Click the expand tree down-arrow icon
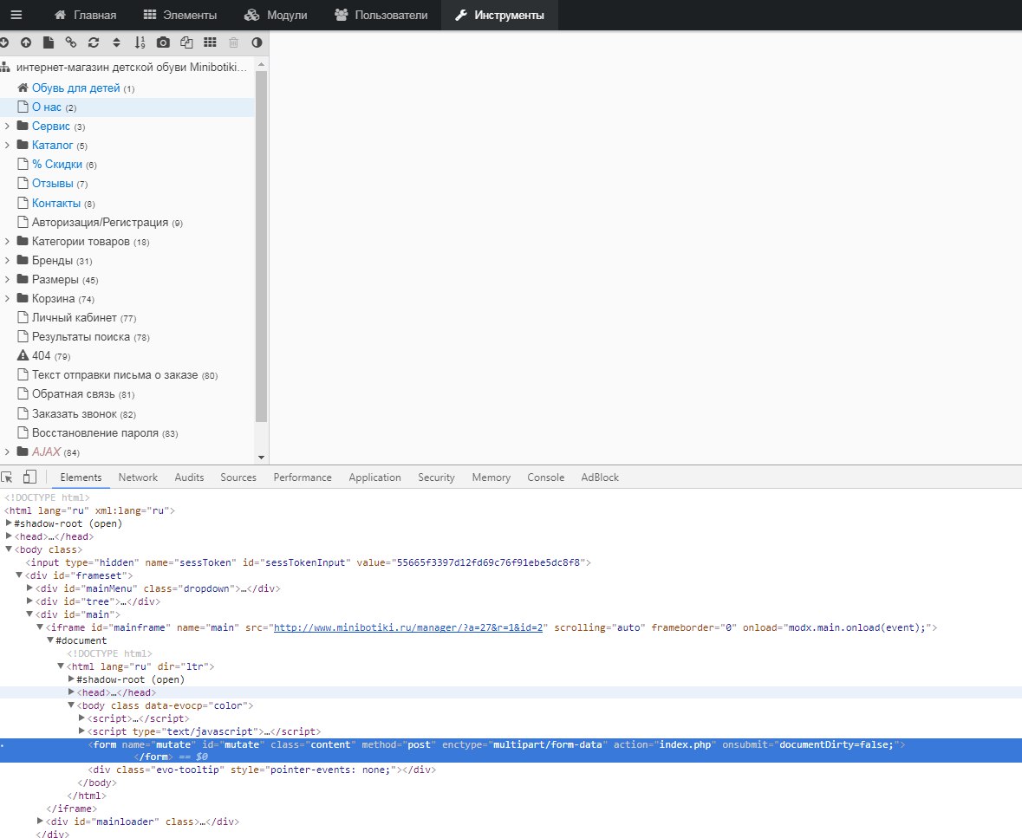This screenshot has width=1022, height=838. [3, 42]
